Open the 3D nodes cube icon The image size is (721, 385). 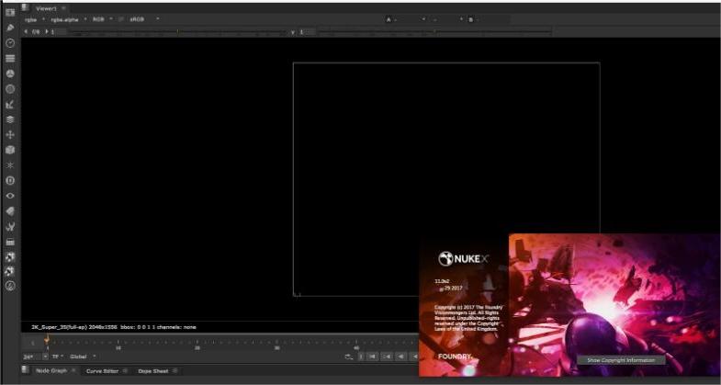10,150
